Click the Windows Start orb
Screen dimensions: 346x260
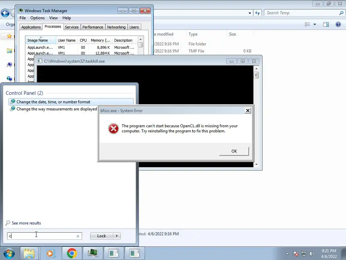9,253
